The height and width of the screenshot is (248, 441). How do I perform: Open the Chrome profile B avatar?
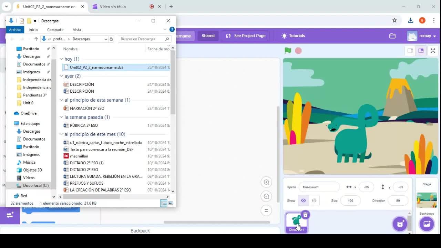422,20
